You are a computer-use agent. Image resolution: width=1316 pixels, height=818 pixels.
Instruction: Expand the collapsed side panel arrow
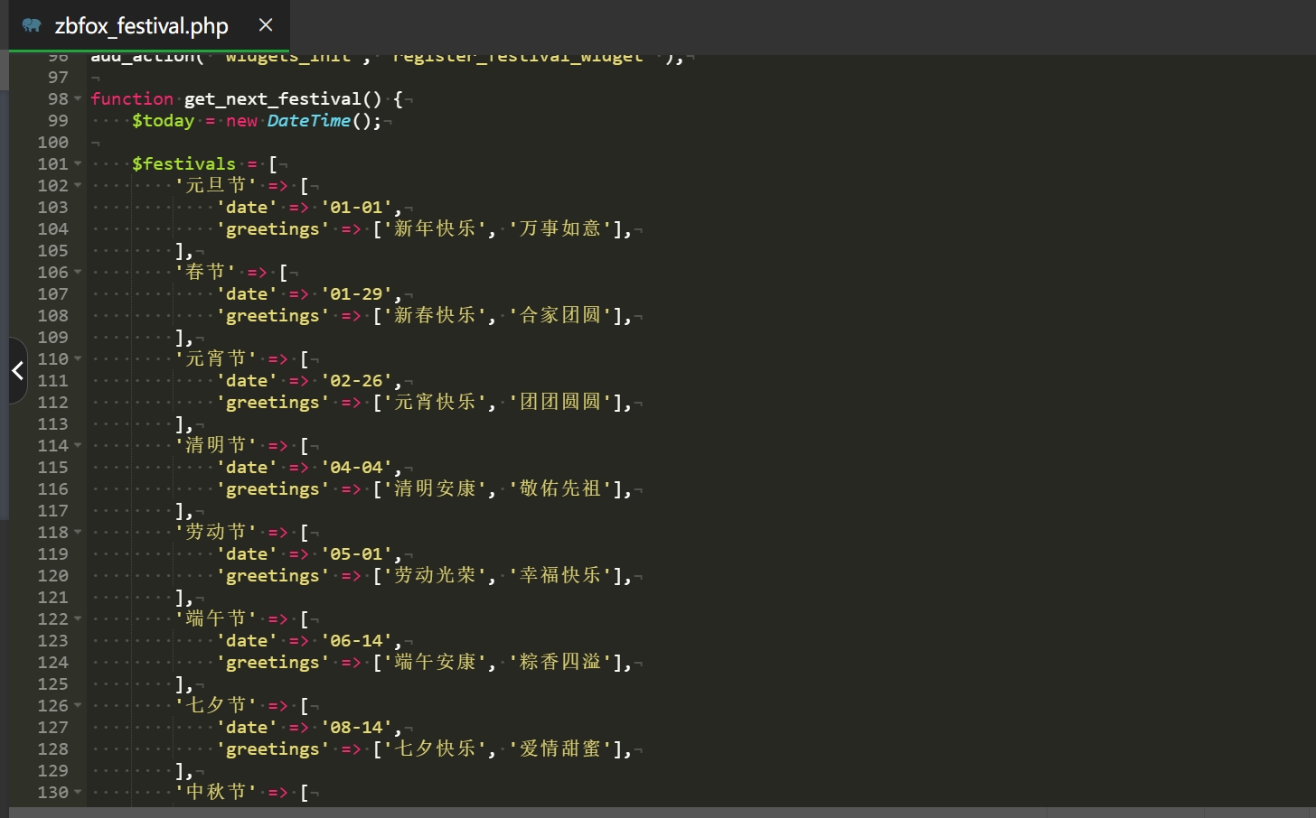point(17,370)
